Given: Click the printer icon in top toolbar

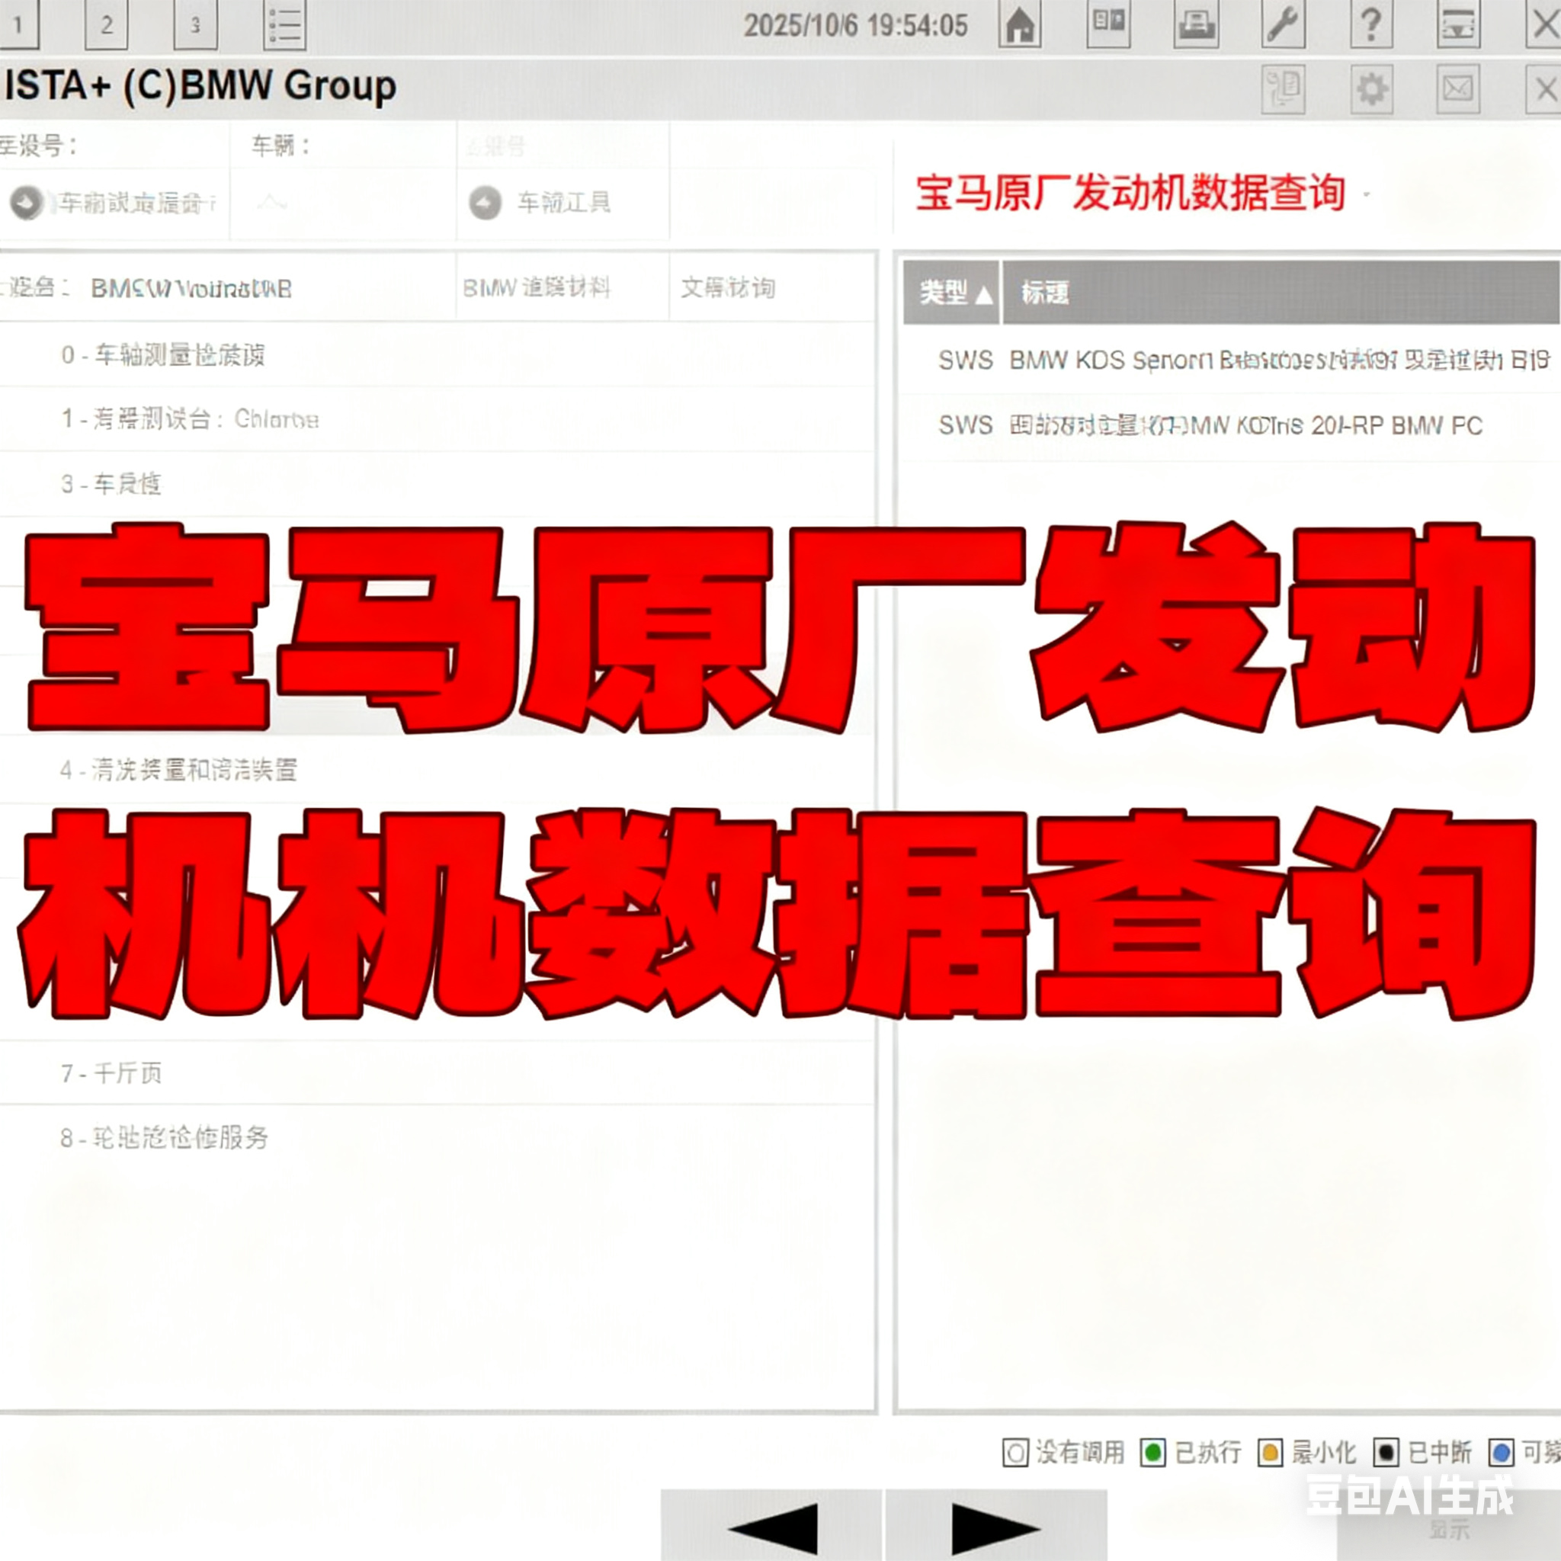Looking at the screenshot, I should click(x=1196, y=24).
